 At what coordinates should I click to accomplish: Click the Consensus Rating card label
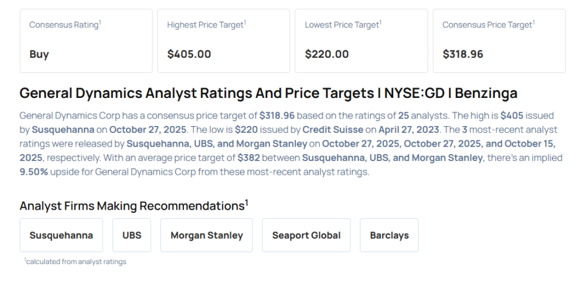tap(64, 25)
